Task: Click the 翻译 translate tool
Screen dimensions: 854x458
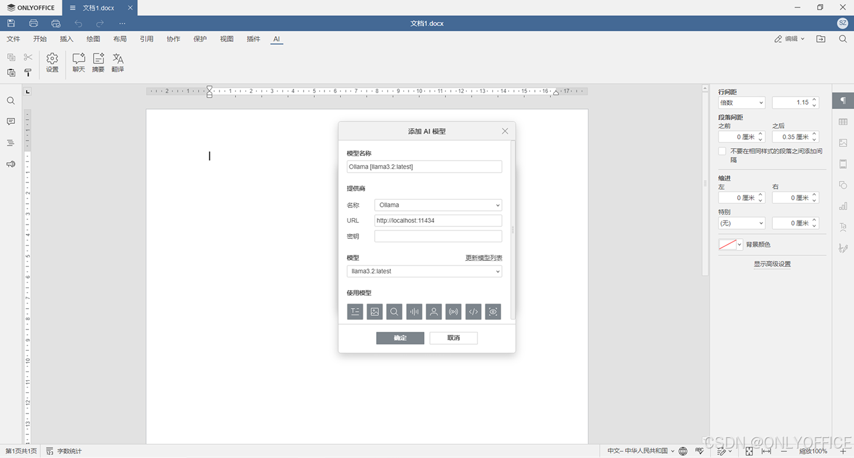Action: click(118, 62)
